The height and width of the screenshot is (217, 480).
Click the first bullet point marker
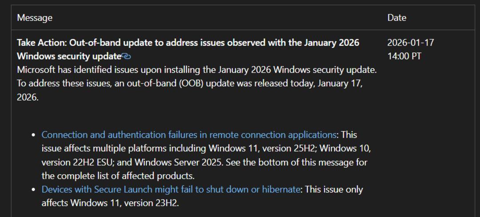pos(34,135)
